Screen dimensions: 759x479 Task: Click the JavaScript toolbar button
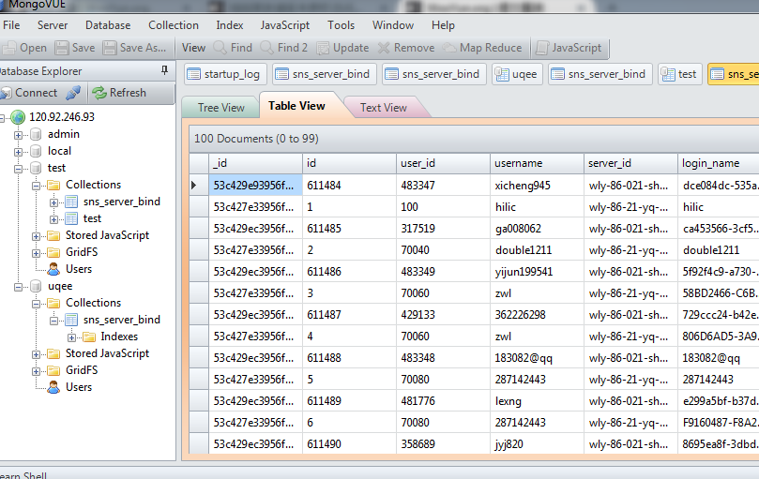pos(569,48)
